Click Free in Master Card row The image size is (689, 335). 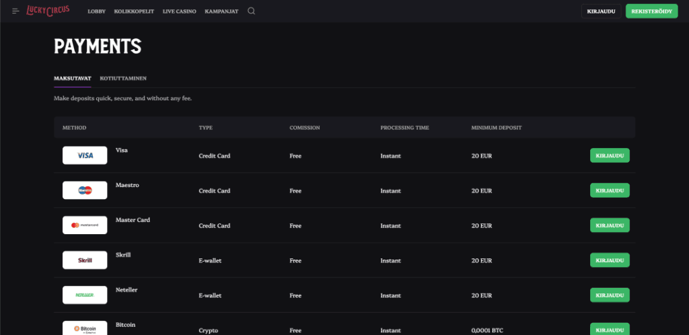click(x=295, y=225)
